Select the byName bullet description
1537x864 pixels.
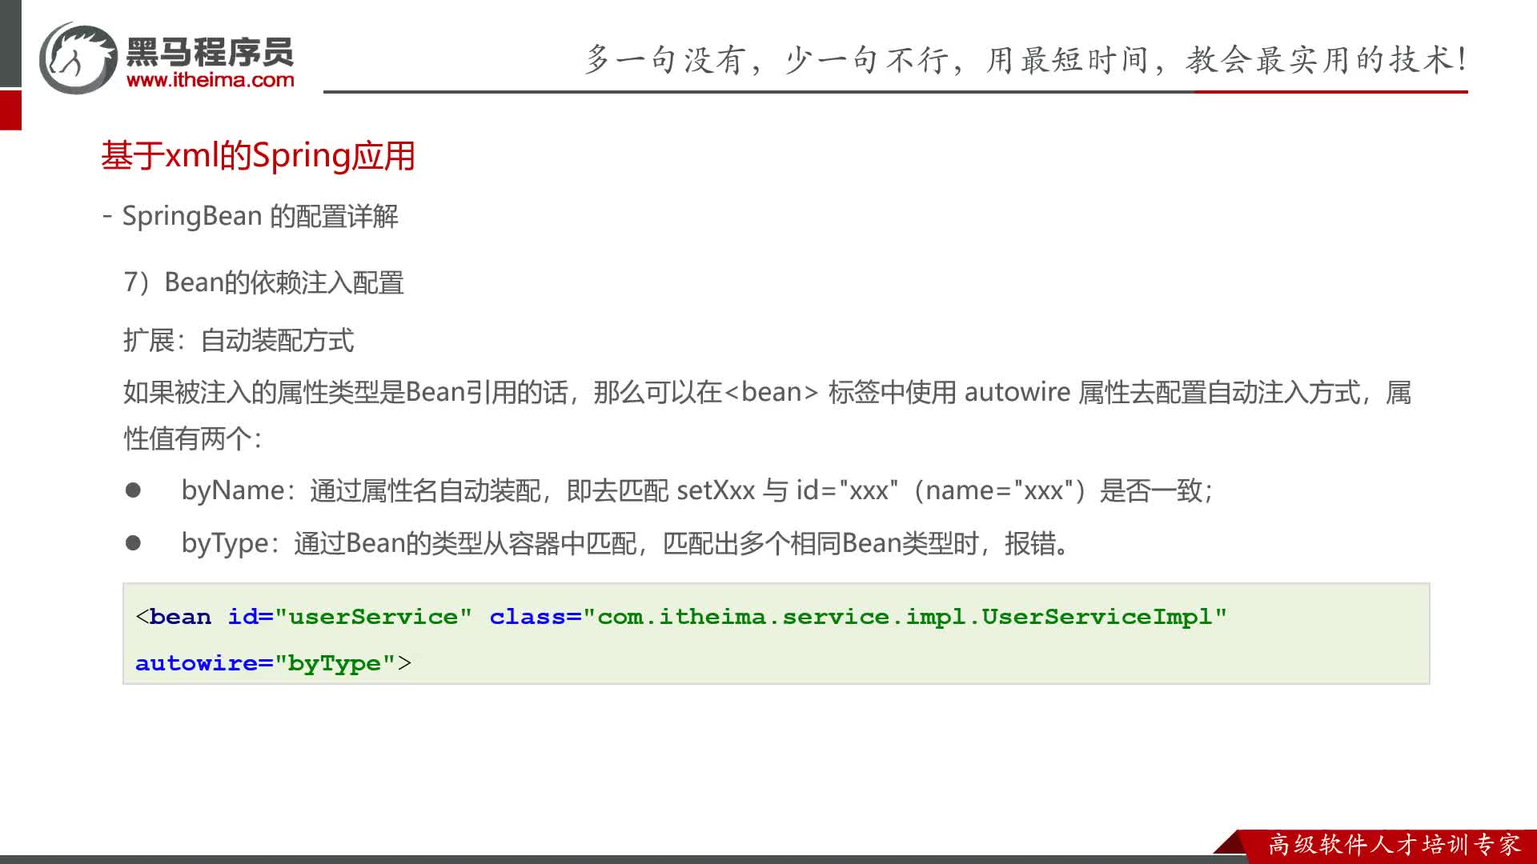(697, 490)
